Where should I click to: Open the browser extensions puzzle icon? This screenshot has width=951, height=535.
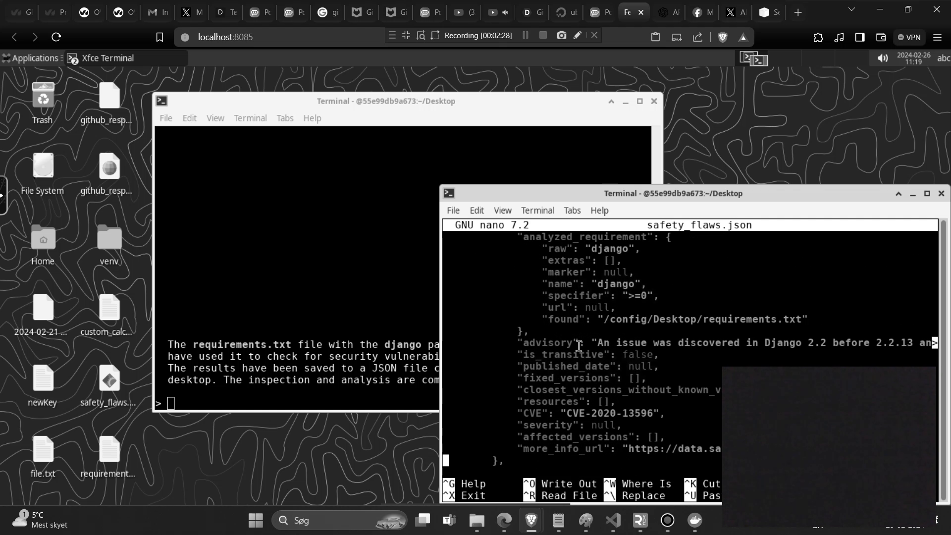coord(818,38)
